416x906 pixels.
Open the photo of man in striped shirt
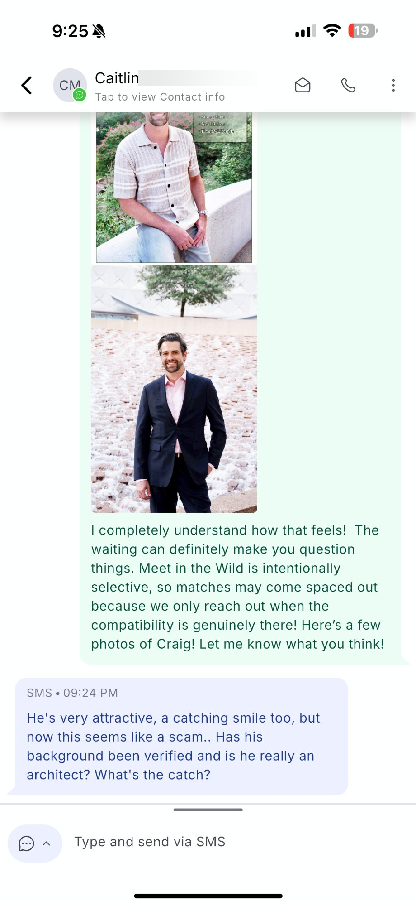coord(174,188)
